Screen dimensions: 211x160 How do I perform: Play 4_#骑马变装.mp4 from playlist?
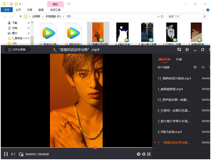tap(181, 132)
